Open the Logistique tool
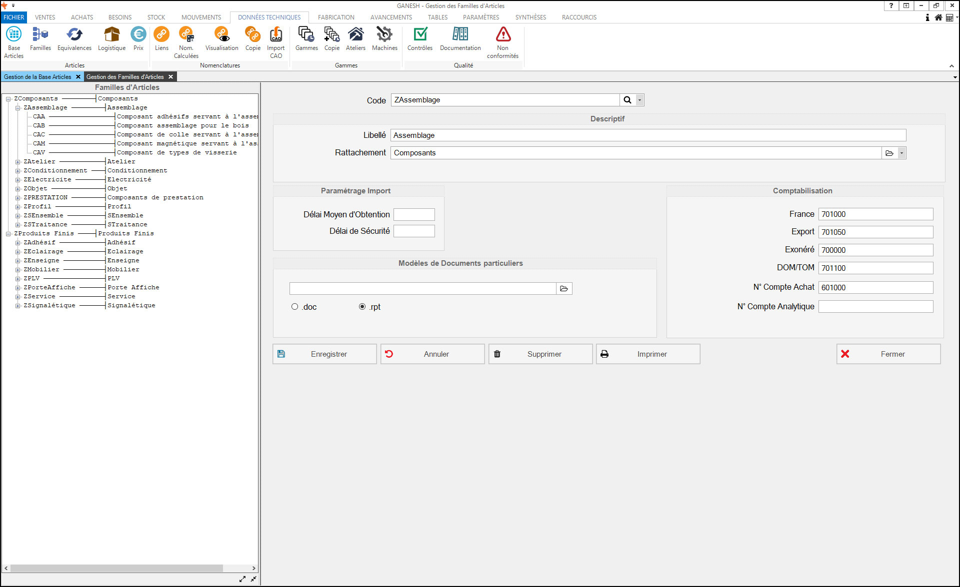This screenshot has height=587, width=960. (x=111, y=35)
